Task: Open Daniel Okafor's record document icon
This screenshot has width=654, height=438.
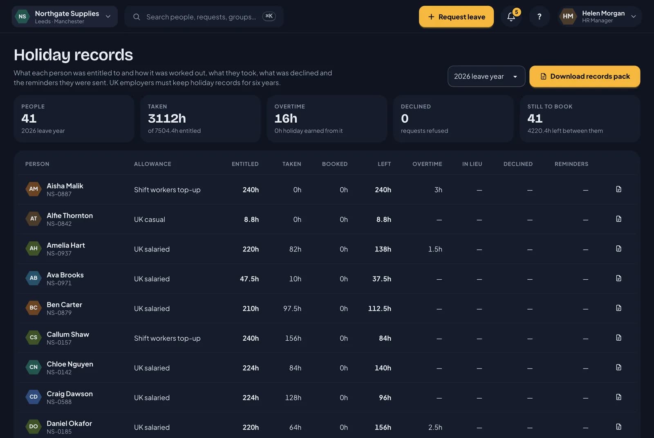Action: (618, 427)
